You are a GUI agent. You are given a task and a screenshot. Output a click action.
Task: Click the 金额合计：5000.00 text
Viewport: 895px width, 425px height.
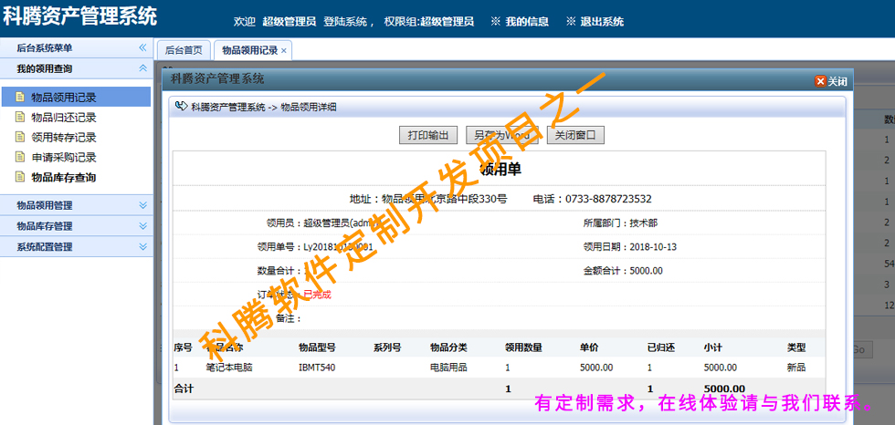pos(623,271)
